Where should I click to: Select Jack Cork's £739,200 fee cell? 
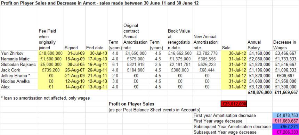[51, 70]
